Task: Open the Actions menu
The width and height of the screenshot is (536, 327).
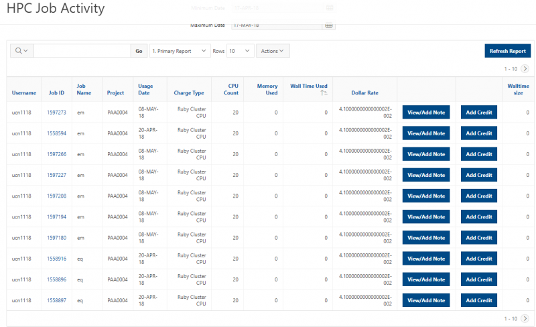Action: pos(273,51)
